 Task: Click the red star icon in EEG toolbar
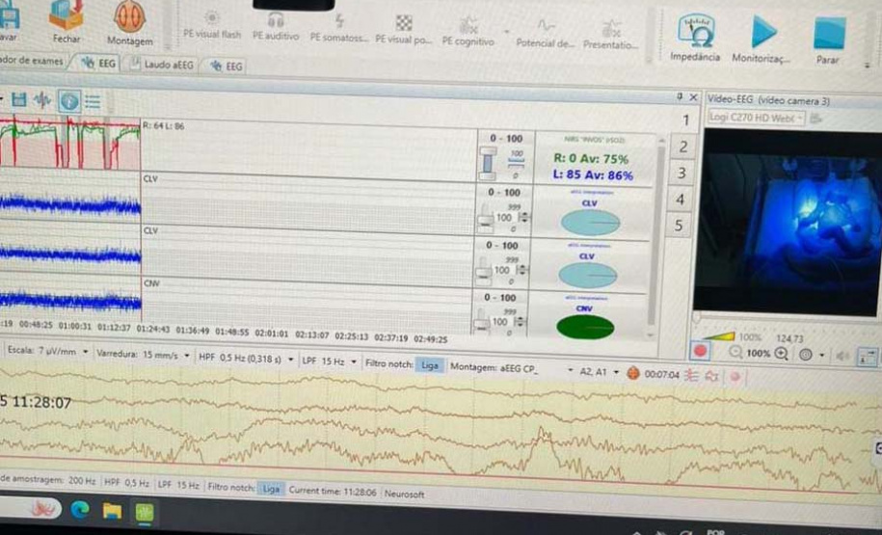click(712, 376)
